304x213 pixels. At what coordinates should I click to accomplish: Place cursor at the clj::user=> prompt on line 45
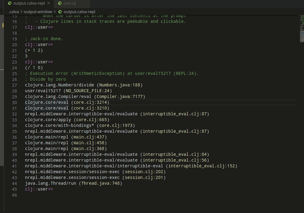click(39, 189)
